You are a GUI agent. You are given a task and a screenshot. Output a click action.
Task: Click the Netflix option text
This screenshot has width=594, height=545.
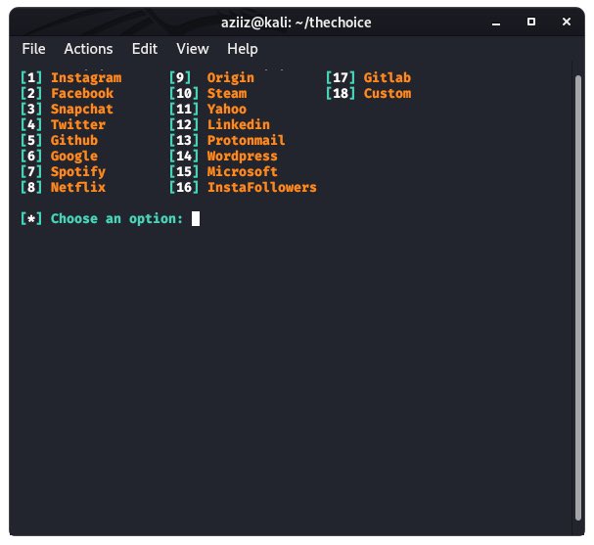click(x=78, y=188)
